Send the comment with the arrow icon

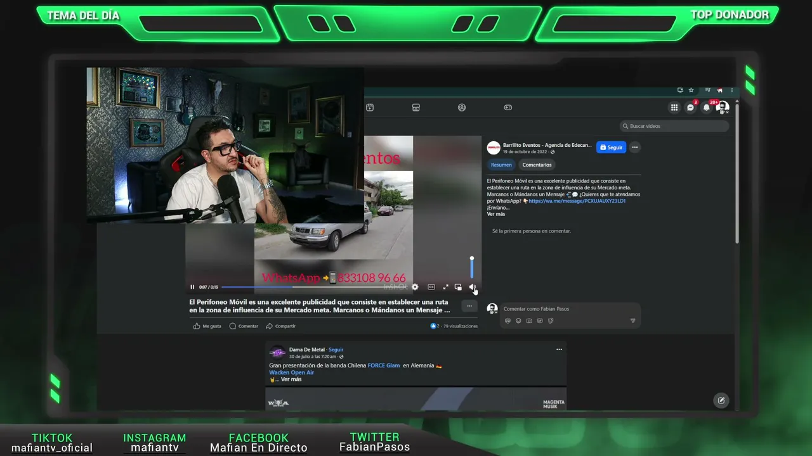coord(632,320)
